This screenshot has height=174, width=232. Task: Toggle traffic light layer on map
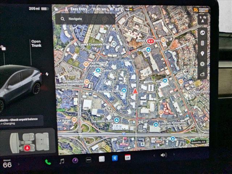point(202,43)
